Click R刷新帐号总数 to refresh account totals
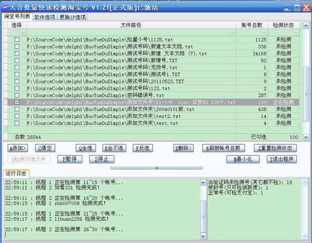 pyautogui.click(x=224, y=148)
